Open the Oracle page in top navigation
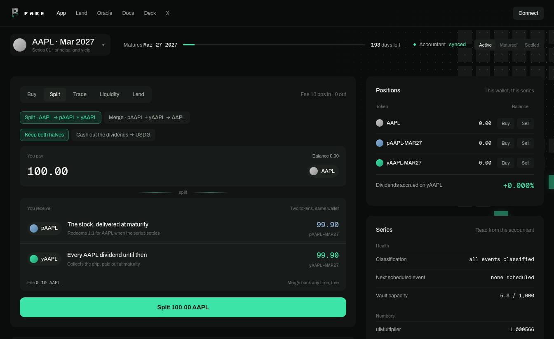 click(x=105, y=13)
